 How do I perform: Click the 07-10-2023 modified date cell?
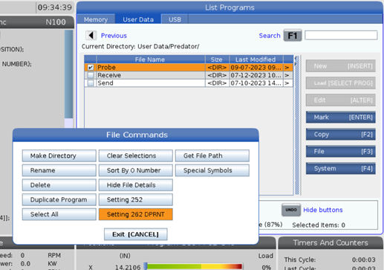[x=256, y=83]
